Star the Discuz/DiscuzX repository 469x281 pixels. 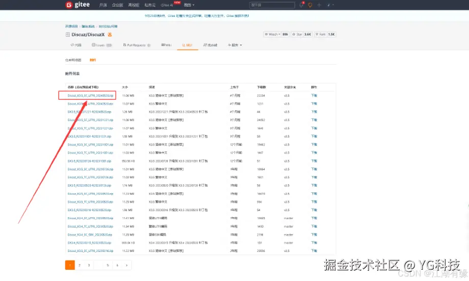pyautogui.click(x=297, y=34)
